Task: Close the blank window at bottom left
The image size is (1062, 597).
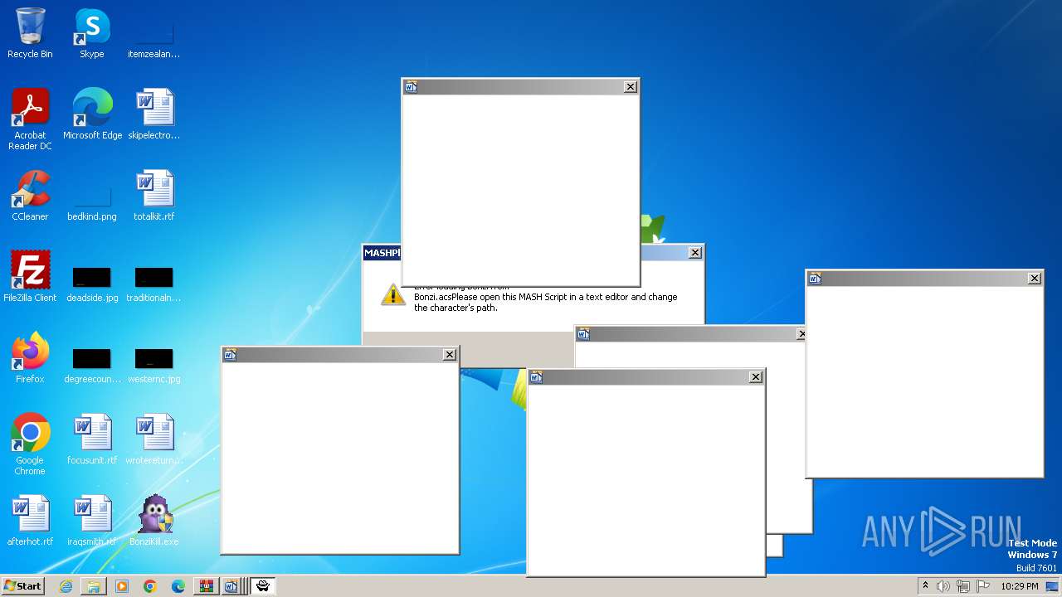Action: pos(450,355)
